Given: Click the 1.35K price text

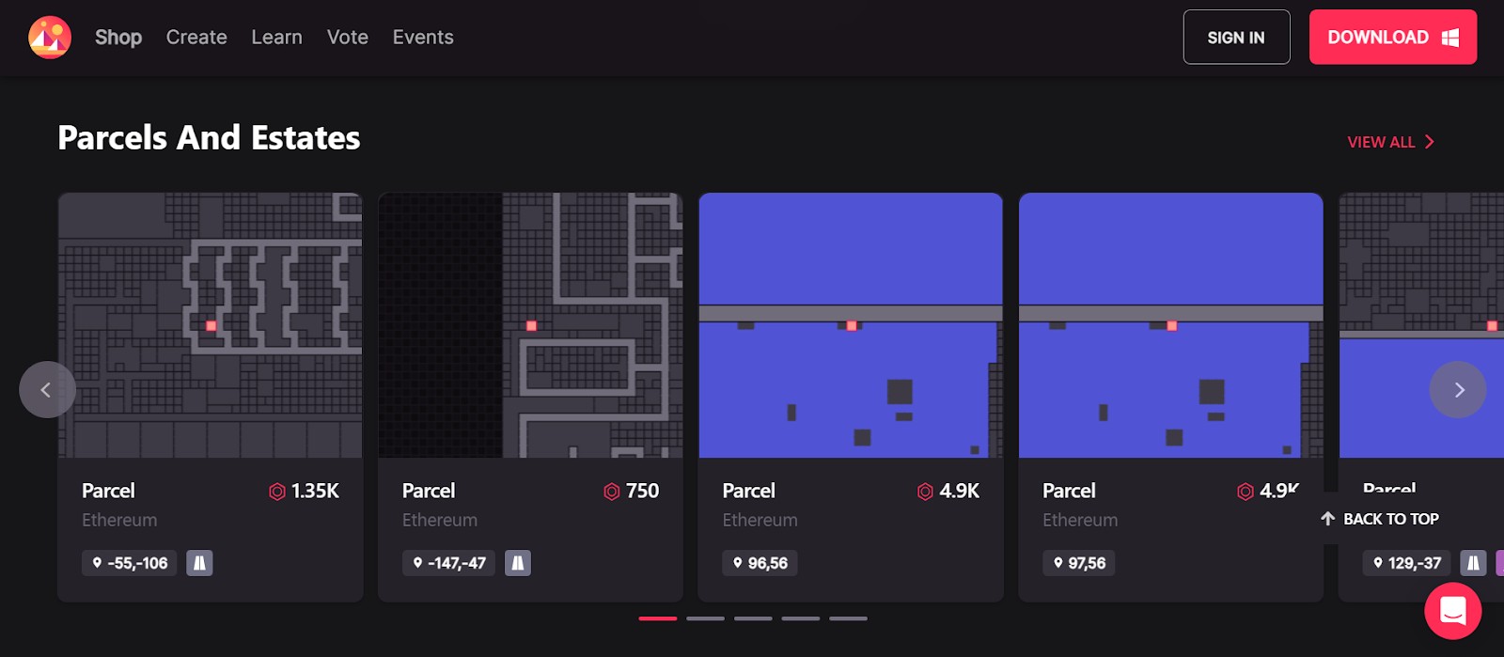Looking at the screenshot, I should 315,492.
